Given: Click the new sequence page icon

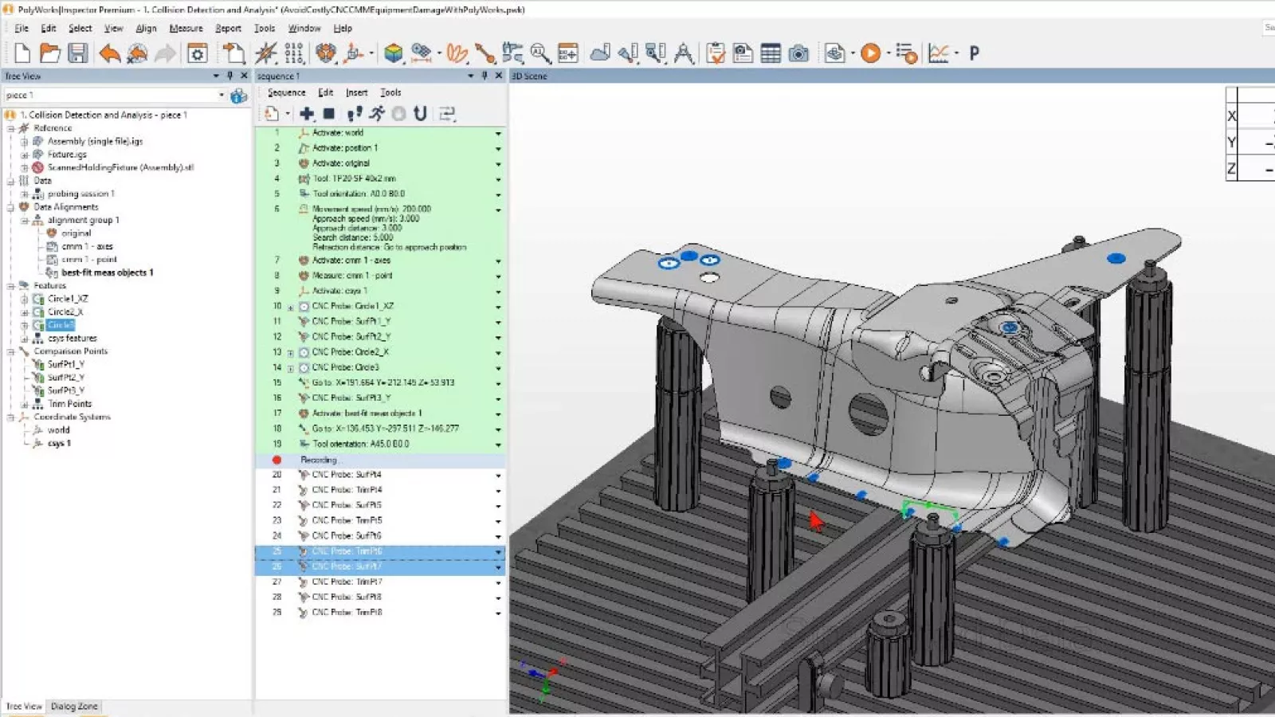Looking at the screenshot, I should point(272,114).
